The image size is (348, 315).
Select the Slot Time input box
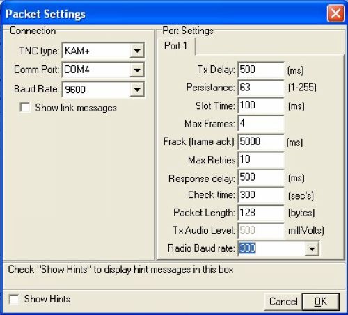coord(261,105)
